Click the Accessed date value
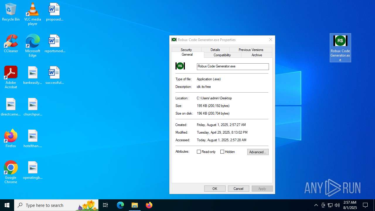This screenshot has height=211, width=375. pyautogui.click(x=221, y=140)
